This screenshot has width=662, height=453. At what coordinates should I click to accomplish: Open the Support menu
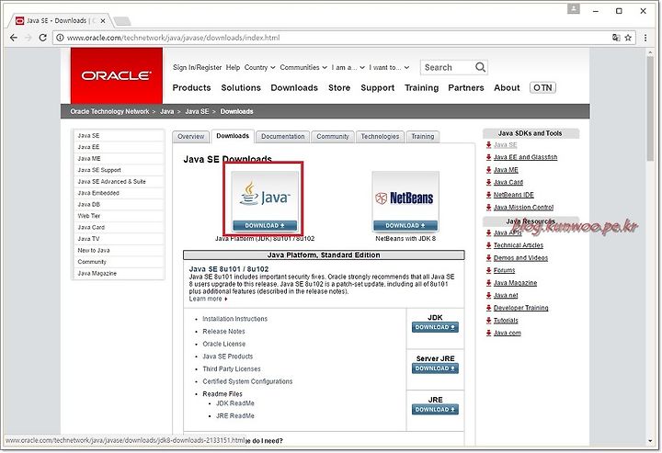pyautogui.click(x=378, y=87)
